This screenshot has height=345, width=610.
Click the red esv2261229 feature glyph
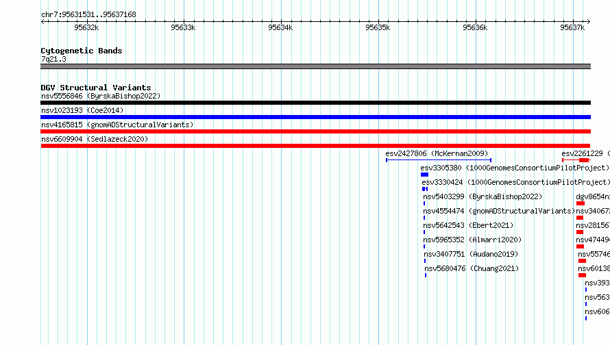click(576, 160)
